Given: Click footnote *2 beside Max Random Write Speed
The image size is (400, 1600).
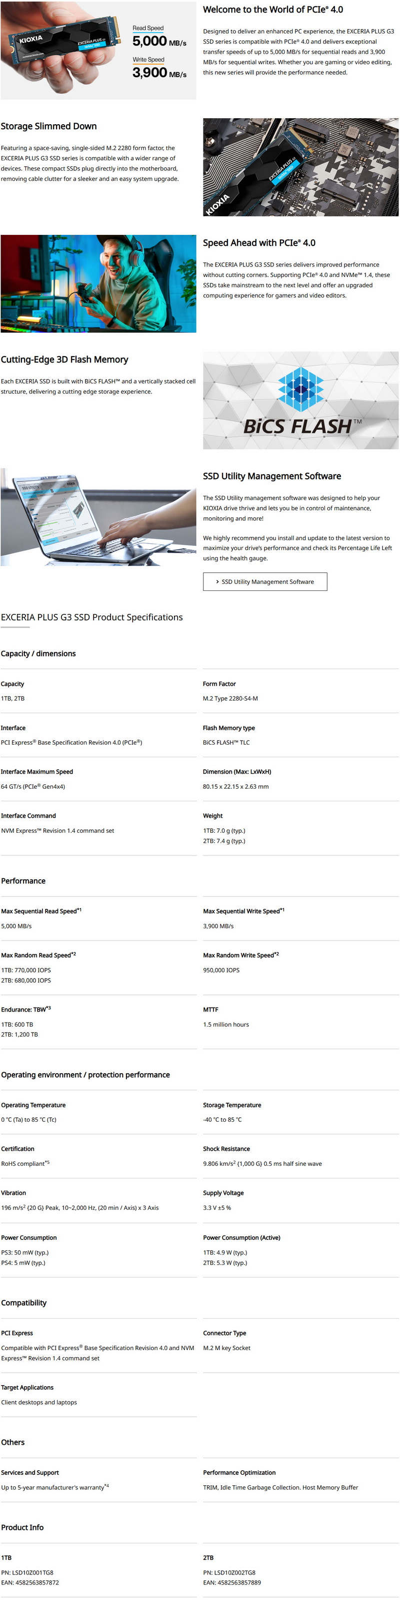Looking at the screenshot, I should pos(276,953).
